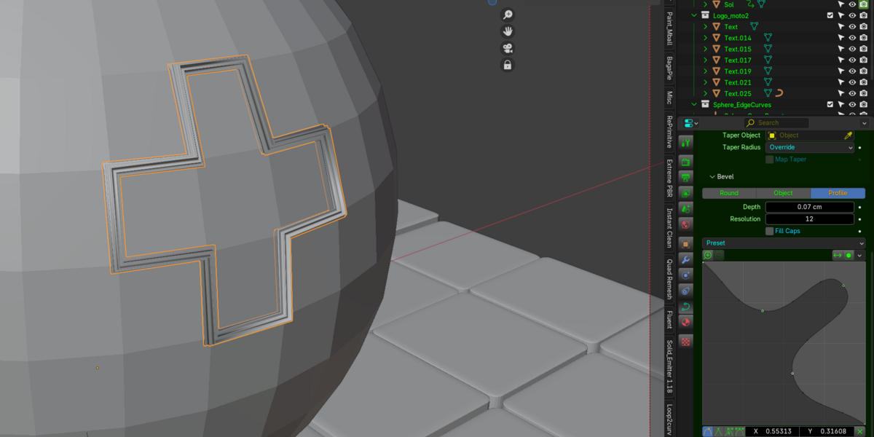Viewport: 874px width, 437px height.
Task: Click the Material properties tab icon
Action: pos(685,323)
